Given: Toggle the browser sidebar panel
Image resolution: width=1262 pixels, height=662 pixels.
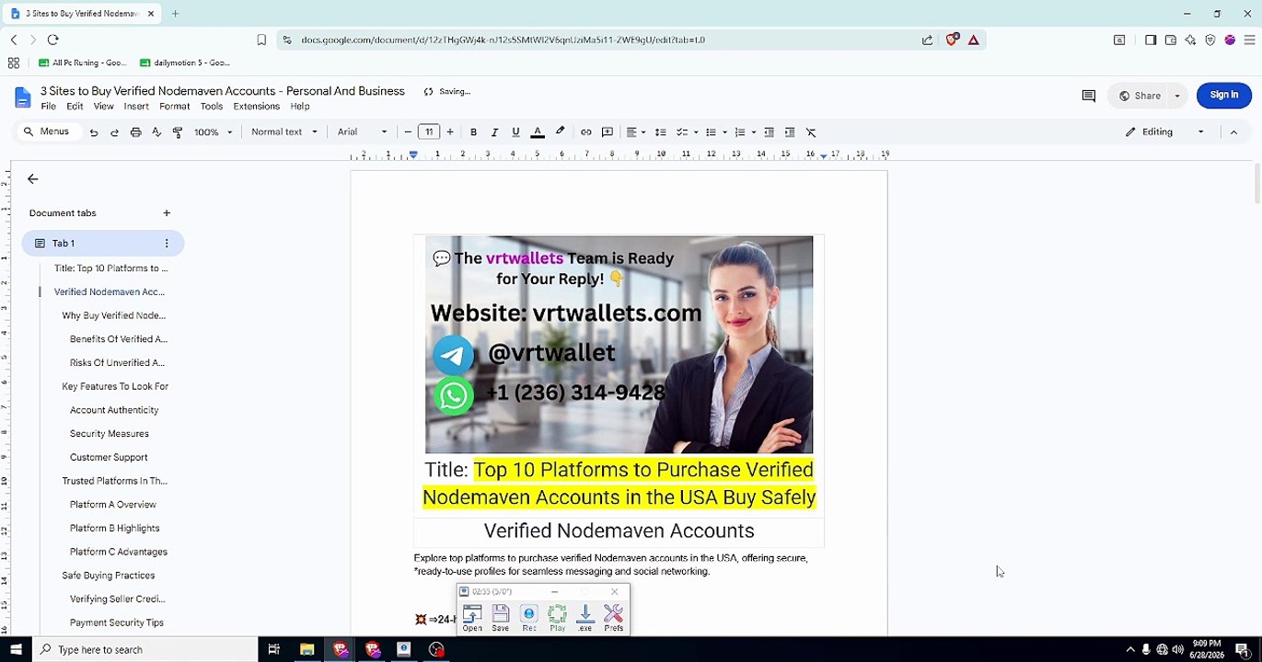Looking at the screenshot, I should [1151, 40].
